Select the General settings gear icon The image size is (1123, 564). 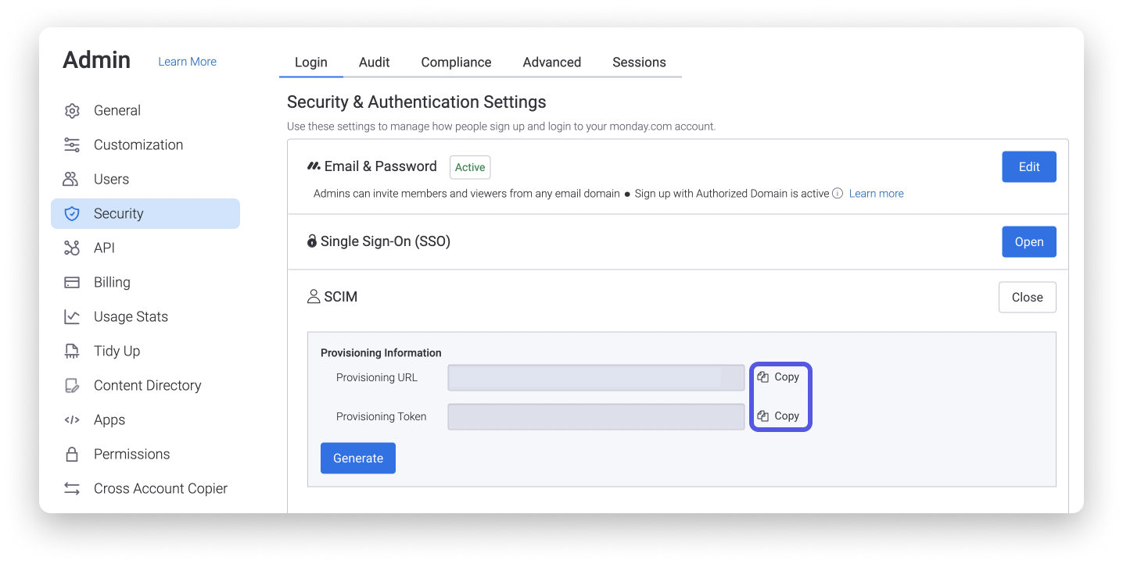(72, 110)
